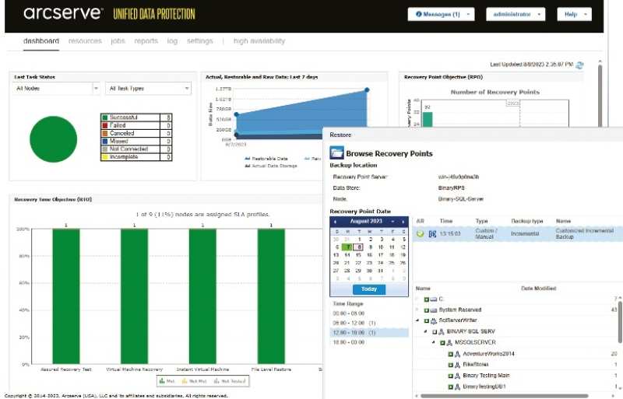
Task: Click the System Reserved drive icon
Action: [x=433, y=310]
